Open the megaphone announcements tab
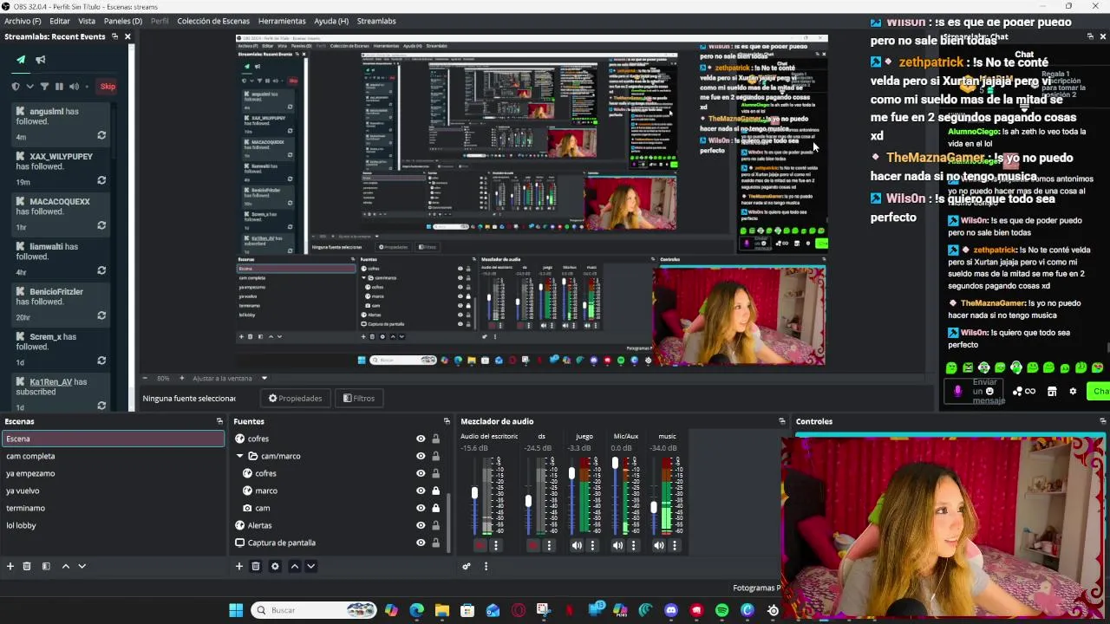Viewport: 1110px width, 624px height. pyautogui.click(x=40, y=60)
